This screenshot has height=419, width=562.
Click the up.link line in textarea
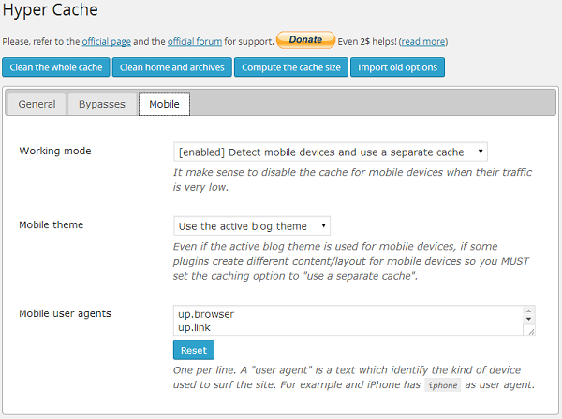coord(194,327)
